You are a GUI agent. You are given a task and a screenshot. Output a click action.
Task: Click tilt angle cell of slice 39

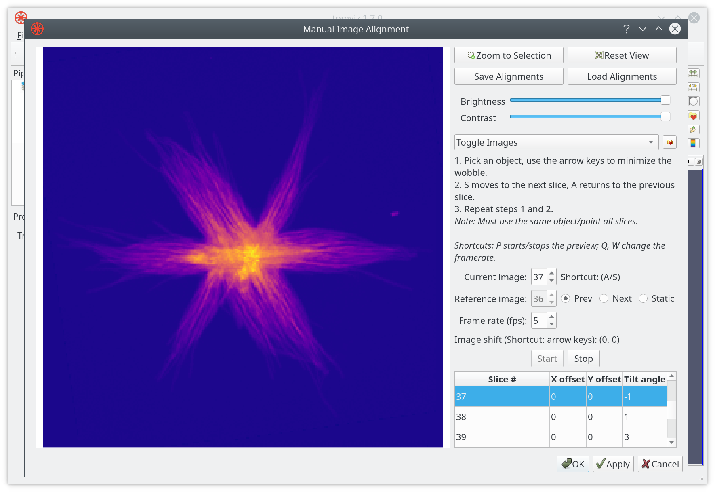pyautogui.click(x=645, y=437)
